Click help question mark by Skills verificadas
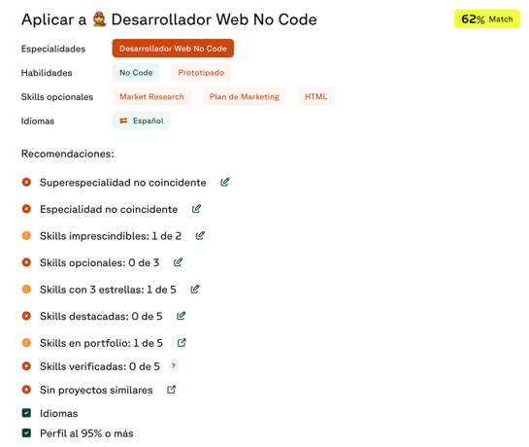This screenshot has width=529, height=447. pos(173,366)
